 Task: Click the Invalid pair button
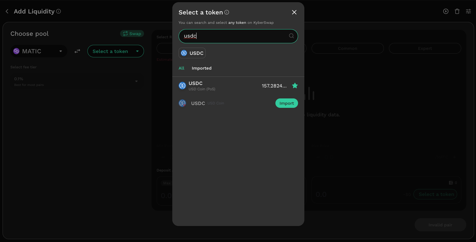440,225
